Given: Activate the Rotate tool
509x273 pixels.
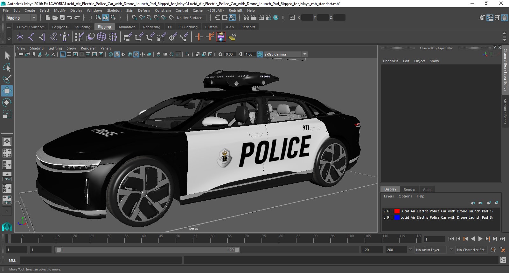Looking at the screenshot, I should [7, 103].
